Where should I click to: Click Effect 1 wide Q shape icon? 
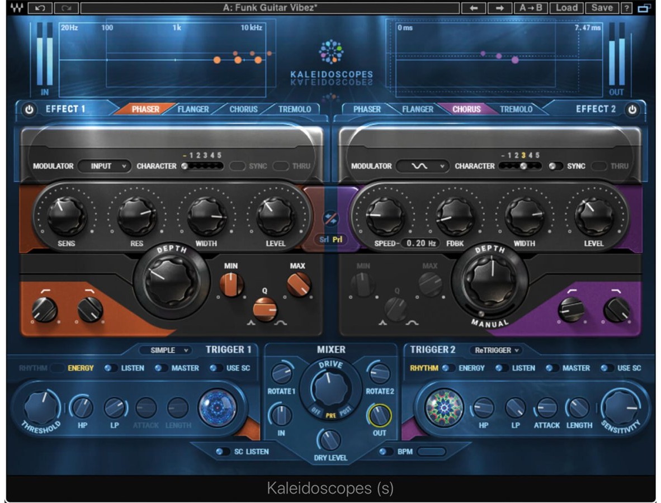click(281, 323)
